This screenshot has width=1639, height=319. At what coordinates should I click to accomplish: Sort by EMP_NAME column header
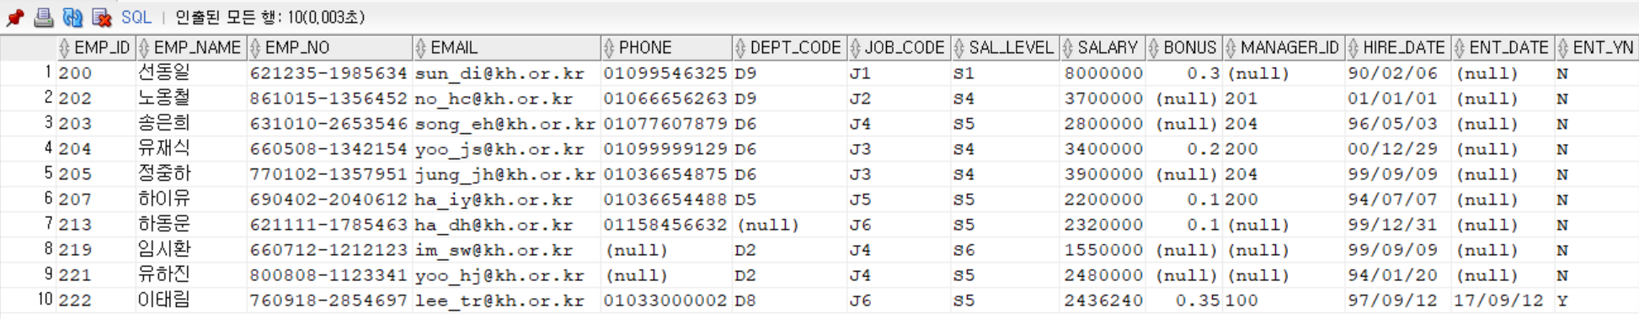coord(190,48)
